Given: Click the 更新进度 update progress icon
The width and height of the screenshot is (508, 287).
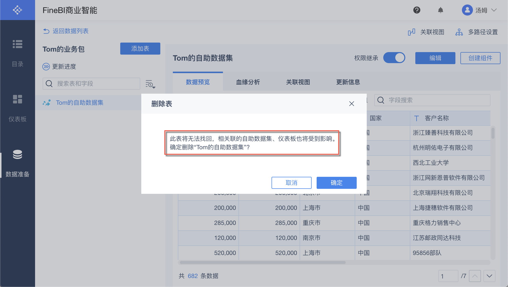Looking at the screenshot, I should (x=46, y=67).
